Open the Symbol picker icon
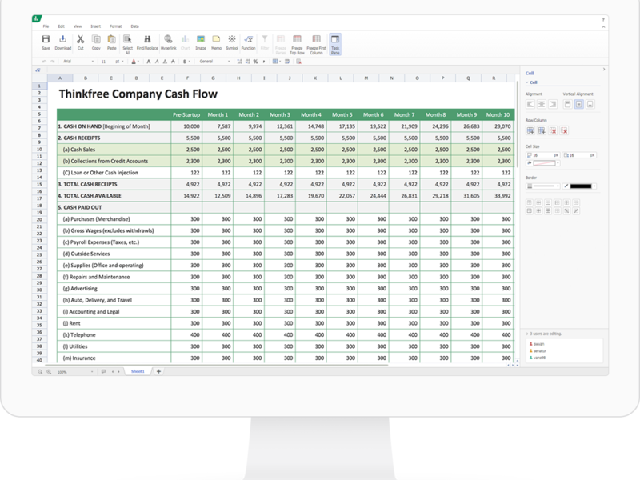Screen dimensions: 640x480 point(231,39)
